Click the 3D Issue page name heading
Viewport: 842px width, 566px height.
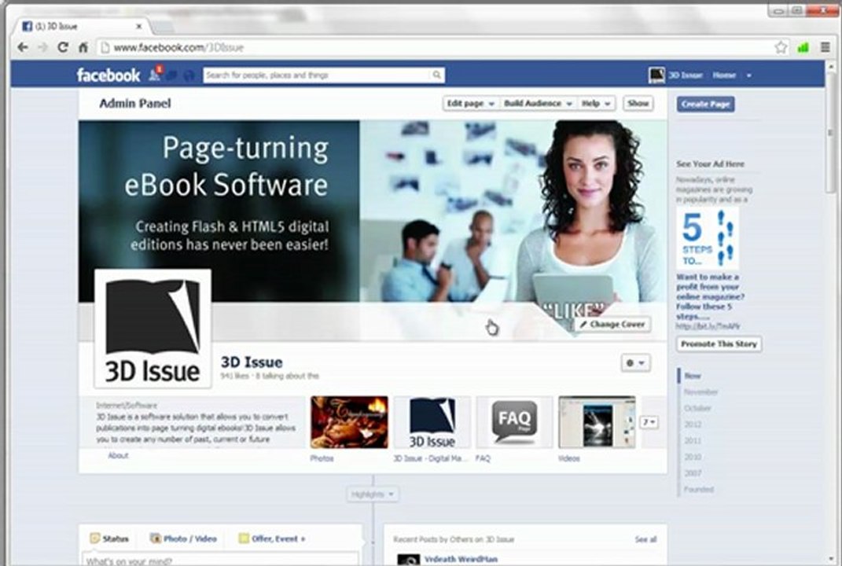coord(252,362)
